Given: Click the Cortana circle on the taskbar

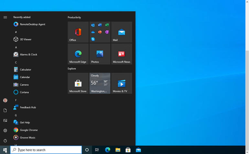Looking at the screenshot, I should click(87, 150).
